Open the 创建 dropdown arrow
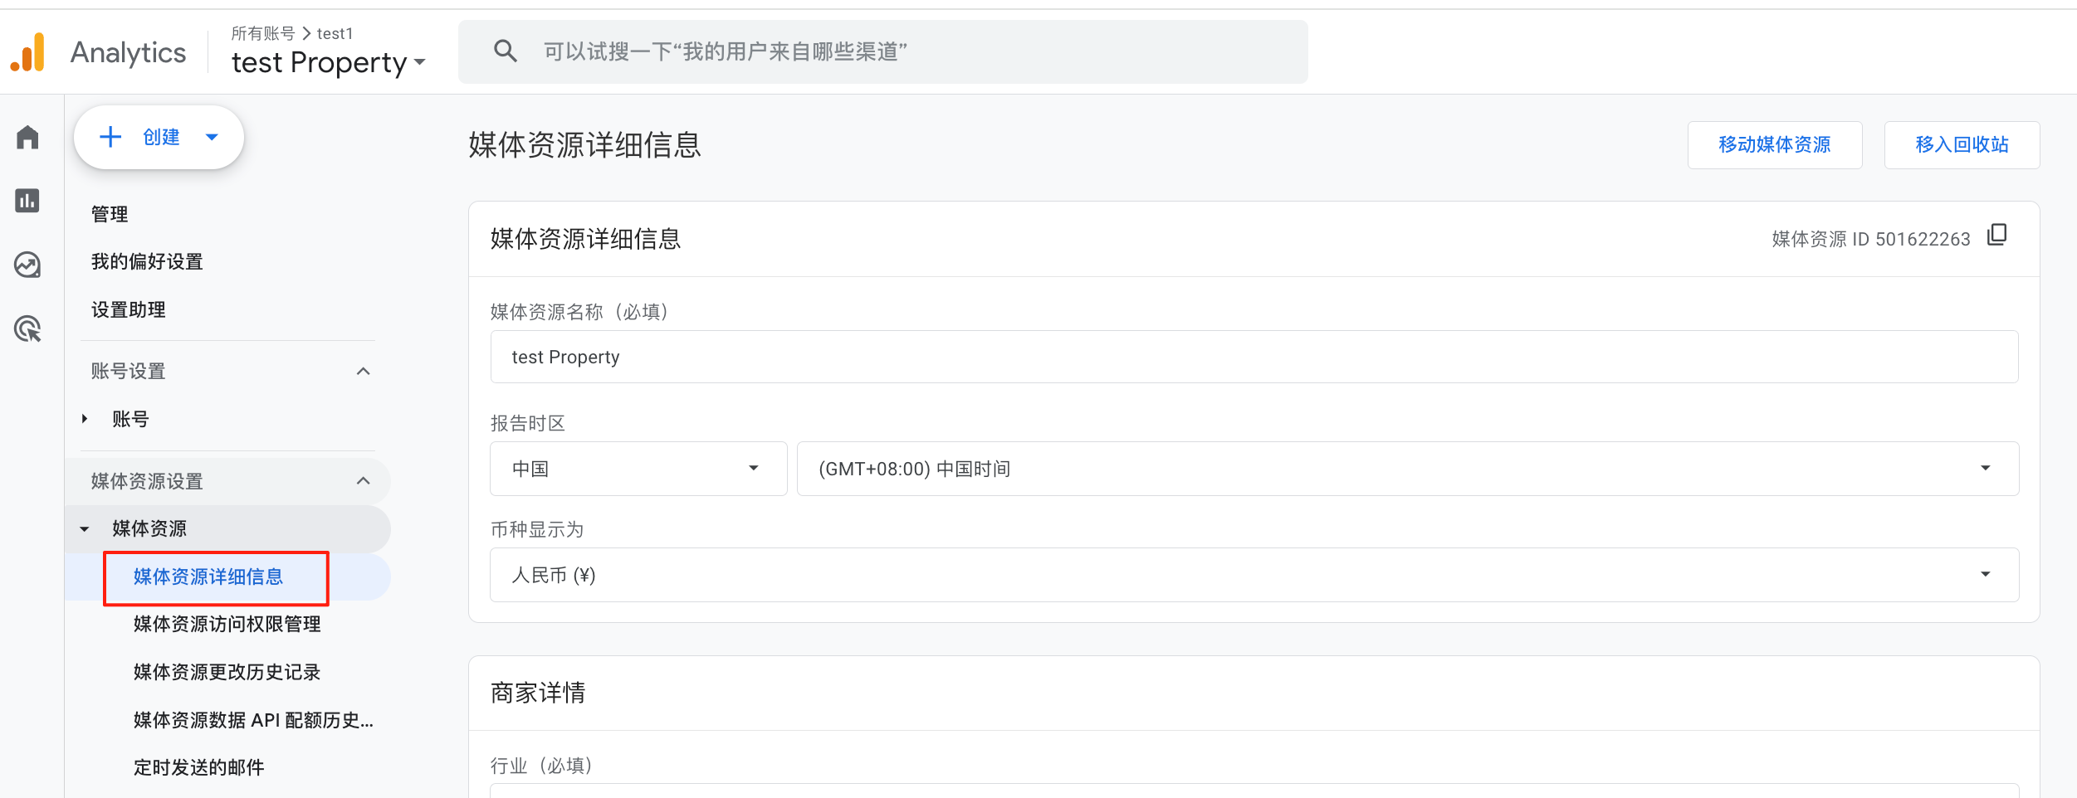Image resolution: width=2077 pixels, height=798 pixels. pyautogui.click(x=213, y=137)
